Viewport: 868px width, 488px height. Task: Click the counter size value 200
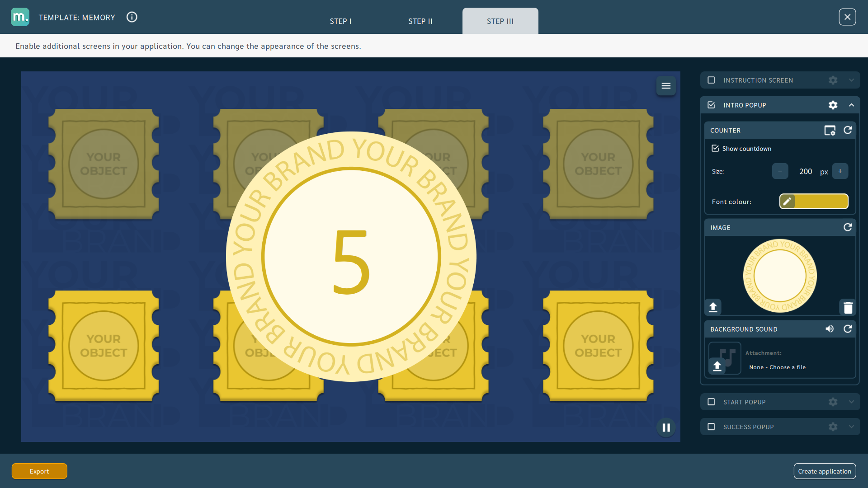click(806, 172)
